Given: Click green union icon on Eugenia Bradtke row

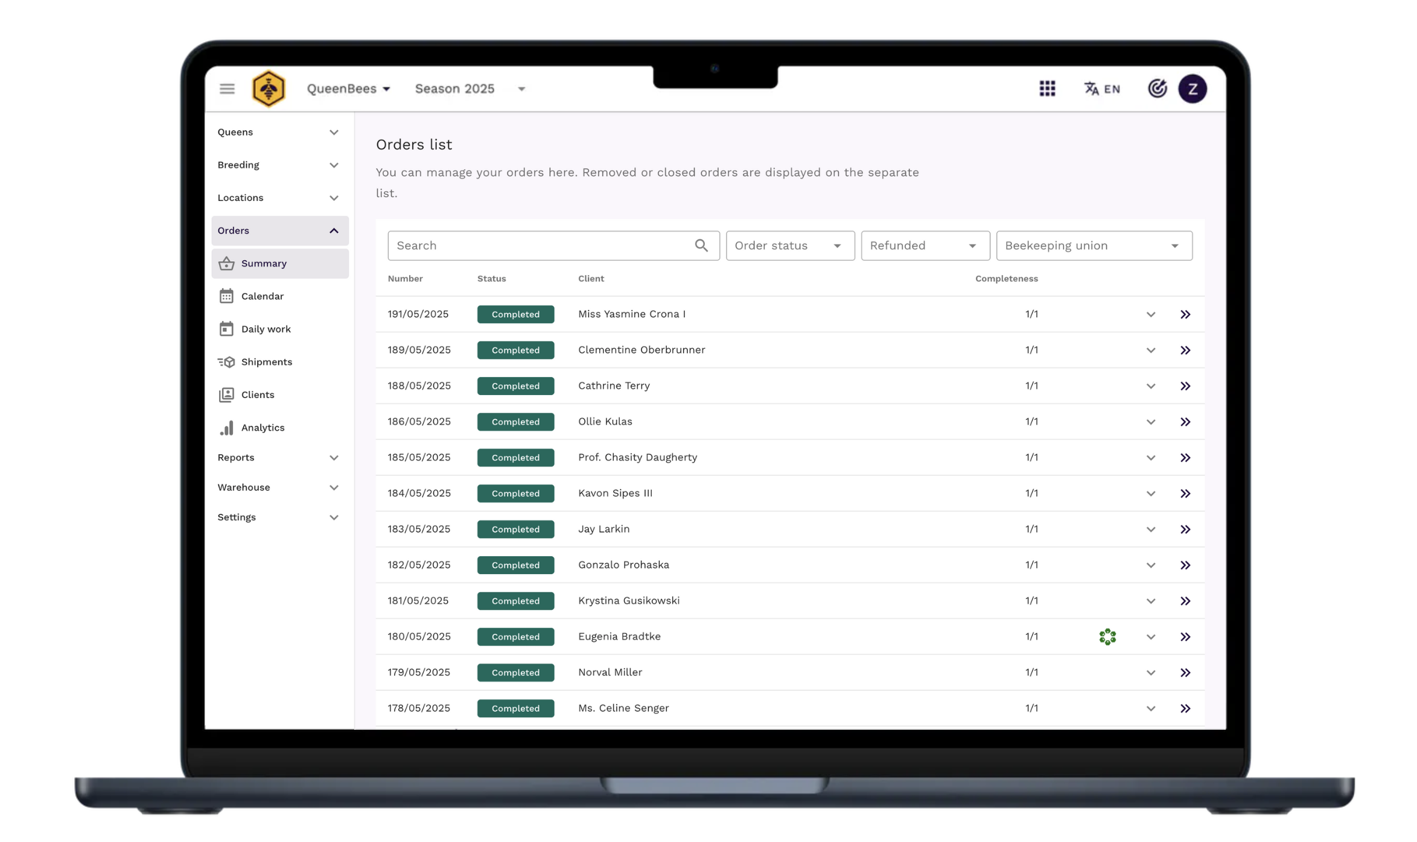Looking at the screenshot, I should click(1107, 636).
